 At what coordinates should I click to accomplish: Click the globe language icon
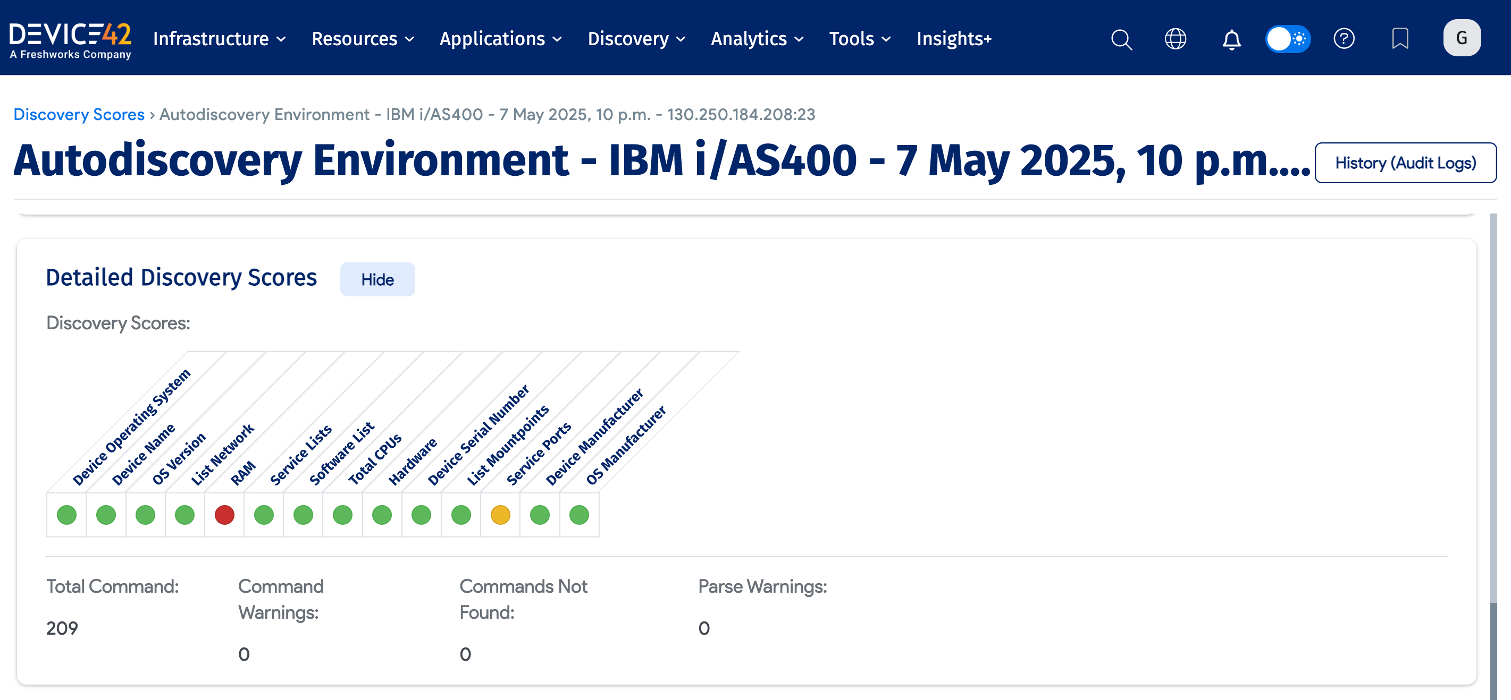(x=1175, y=39)
